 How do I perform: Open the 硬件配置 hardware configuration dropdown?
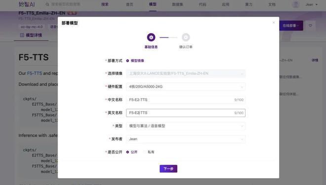pyautogui.click(x=186, y=87)
